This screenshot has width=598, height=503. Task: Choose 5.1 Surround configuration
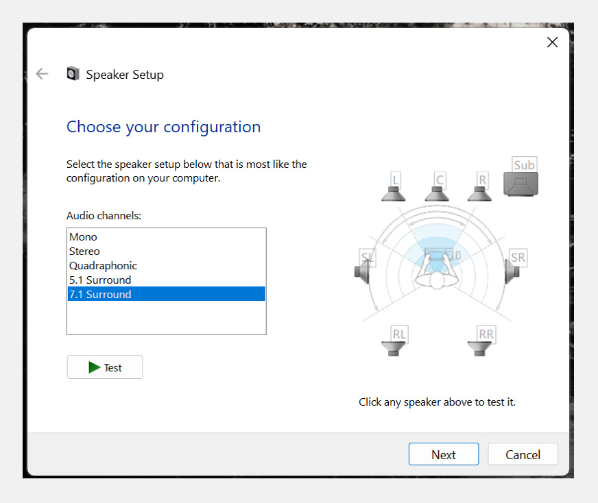tap(166, 280)
